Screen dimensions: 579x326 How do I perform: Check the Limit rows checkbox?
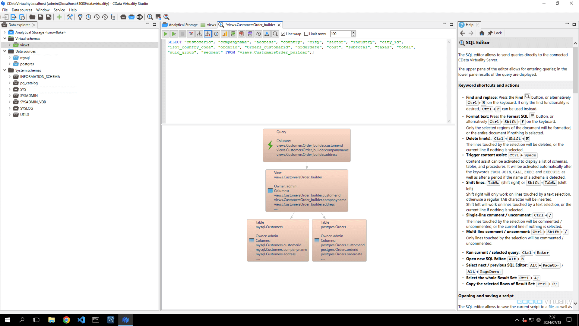[x=306, y=34]
